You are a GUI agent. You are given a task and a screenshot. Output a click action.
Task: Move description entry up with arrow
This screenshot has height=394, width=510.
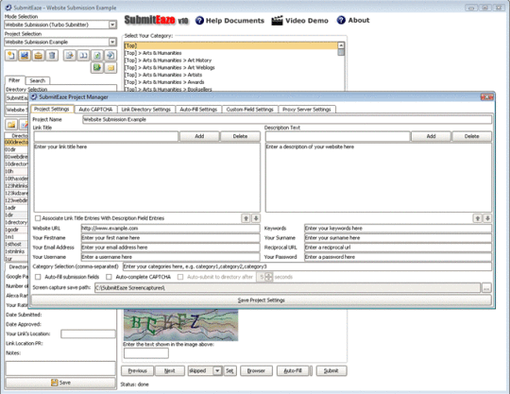click(x=478, y=218)
